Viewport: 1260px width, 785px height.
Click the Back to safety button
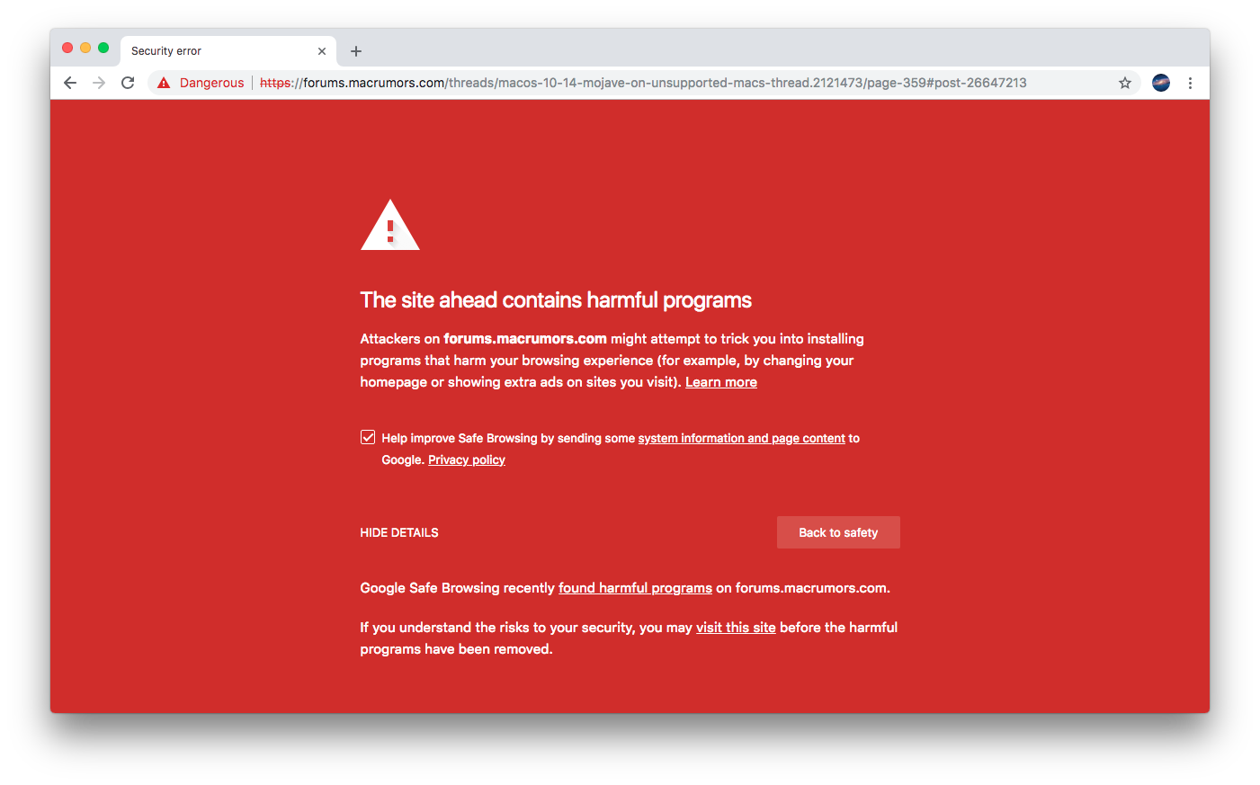pyautogui.click(x=838, y=532)
